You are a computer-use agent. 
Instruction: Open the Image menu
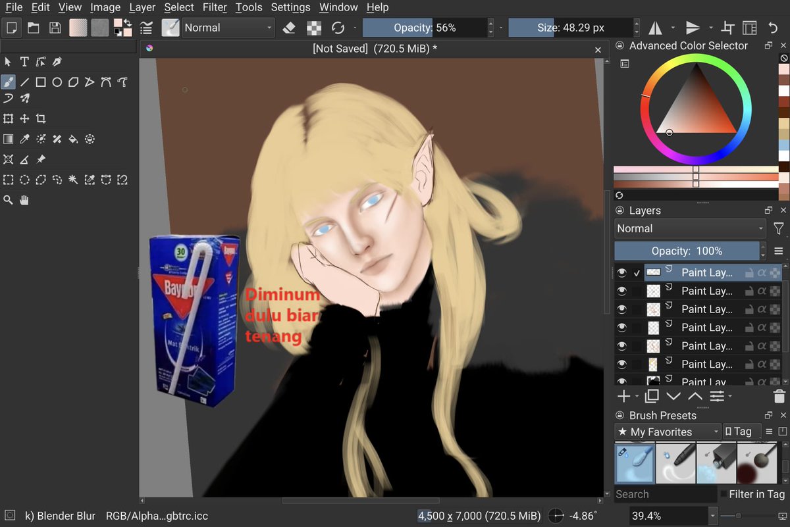105,7
